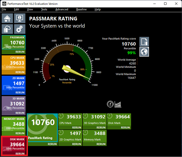Viewport: 182px width, 157px height.
Task: Minimize the PerformanceTest window
Action: tap(154, 4)
